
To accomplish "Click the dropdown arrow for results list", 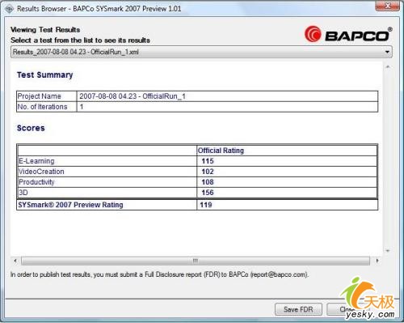I will 387,52.
